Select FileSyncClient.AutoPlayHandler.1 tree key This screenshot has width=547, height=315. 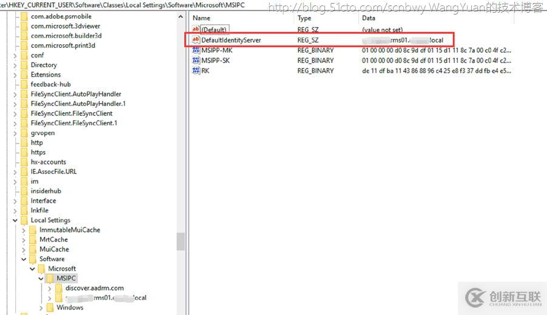(x=78, y=104)
